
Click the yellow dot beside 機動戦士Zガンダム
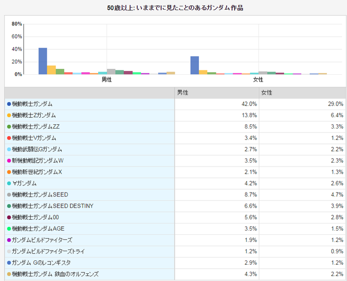coord(9,115)
